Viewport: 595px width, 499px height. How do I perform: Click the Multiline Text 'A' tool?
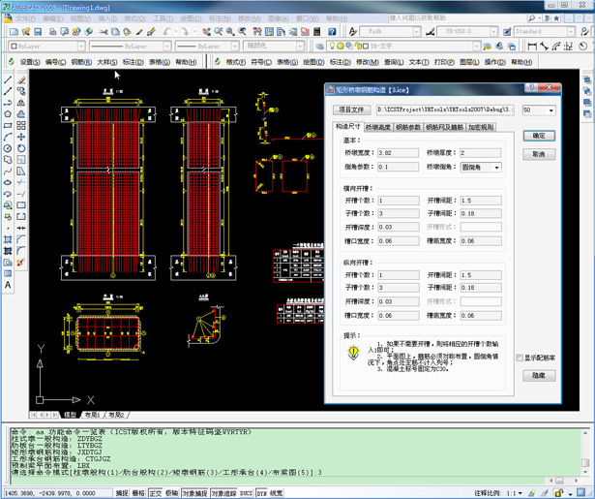pyautogui.click(x=8, y=286)
